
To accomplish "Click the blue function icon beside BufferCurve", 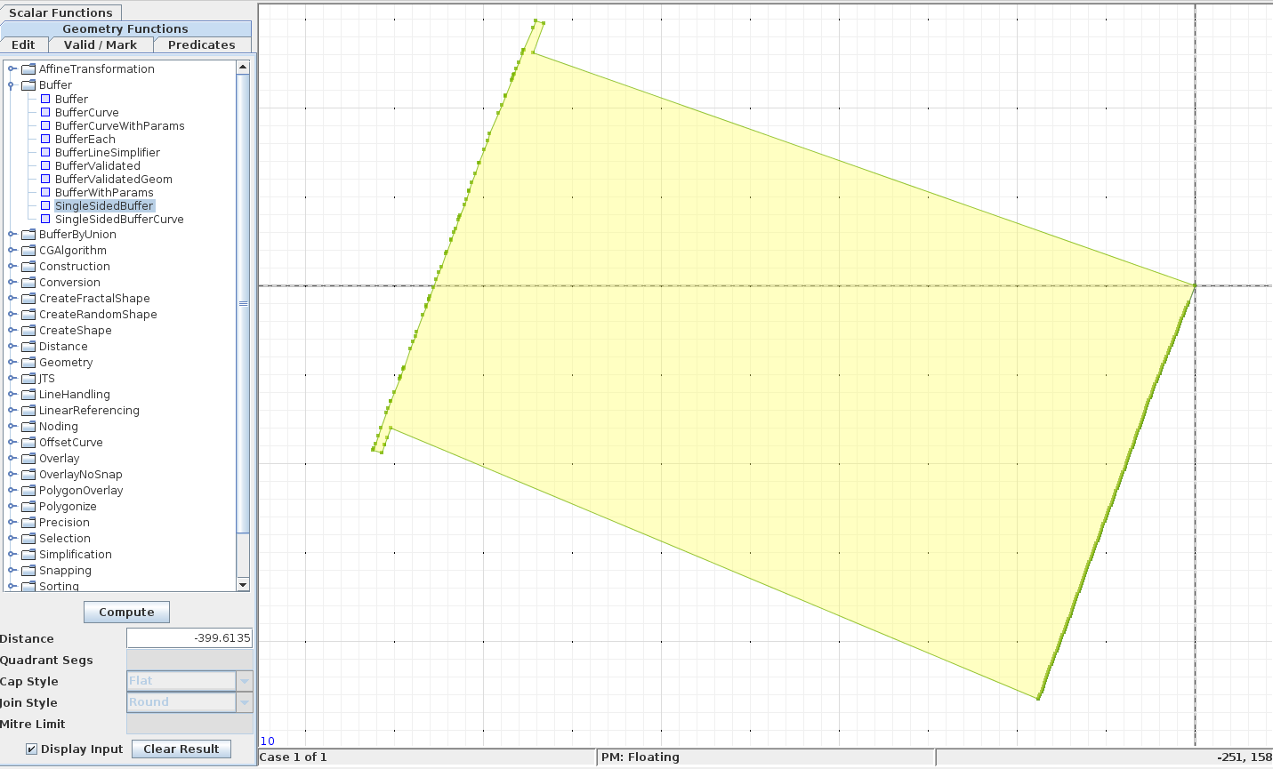I will 44,112.
